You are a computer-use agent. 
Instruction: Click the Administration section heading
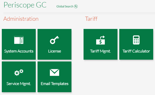pos(21,19)
